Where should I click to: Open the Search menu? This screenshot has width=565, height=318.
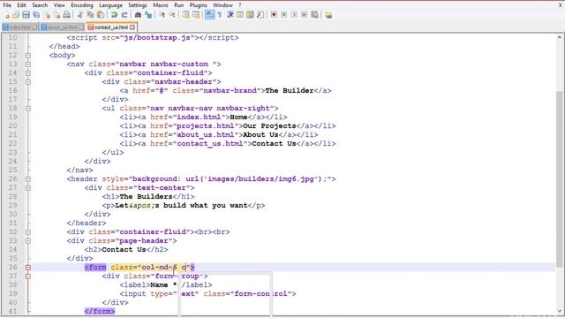(x=40, y=5)
